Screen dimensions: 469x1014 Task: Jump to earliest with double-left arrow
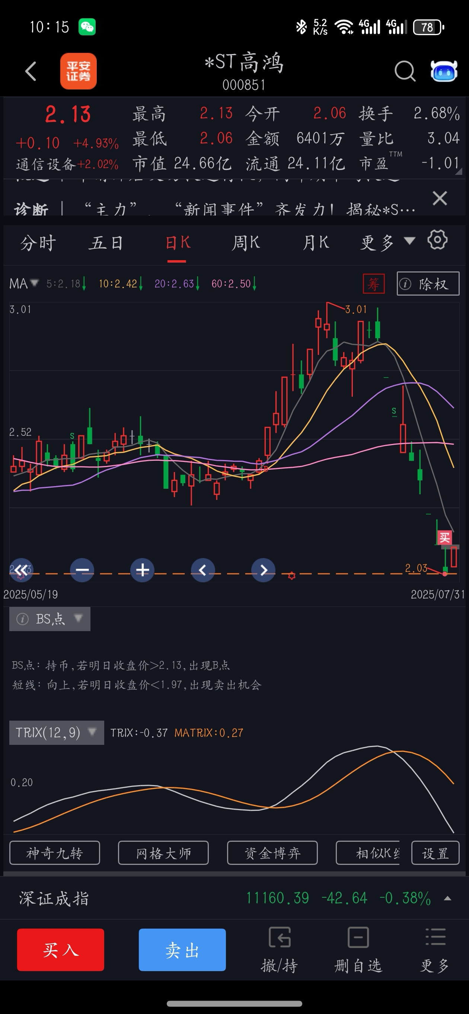(x=21, y=570)
